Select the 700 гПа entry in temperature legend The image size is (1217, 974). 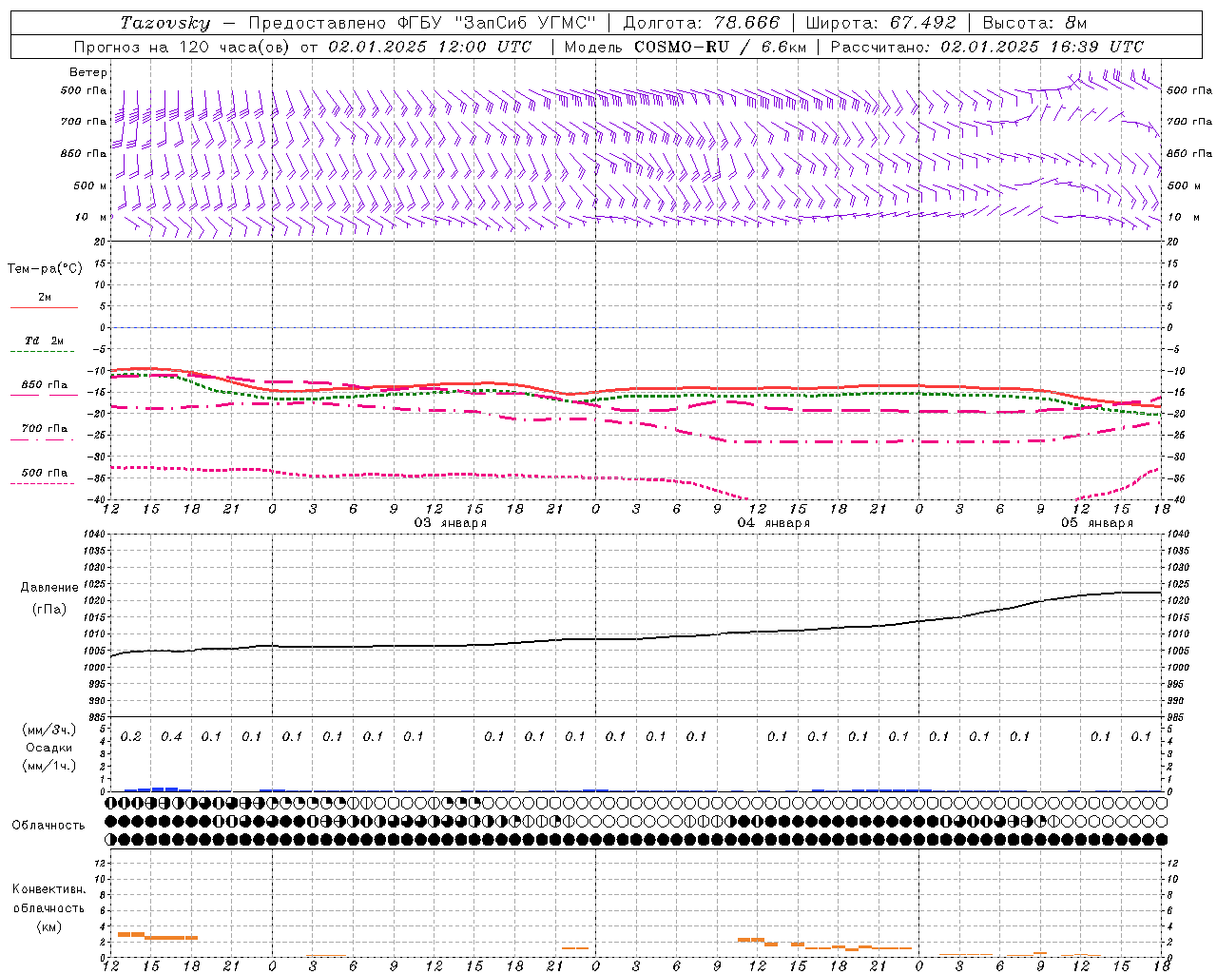click(x=45, y=429)
